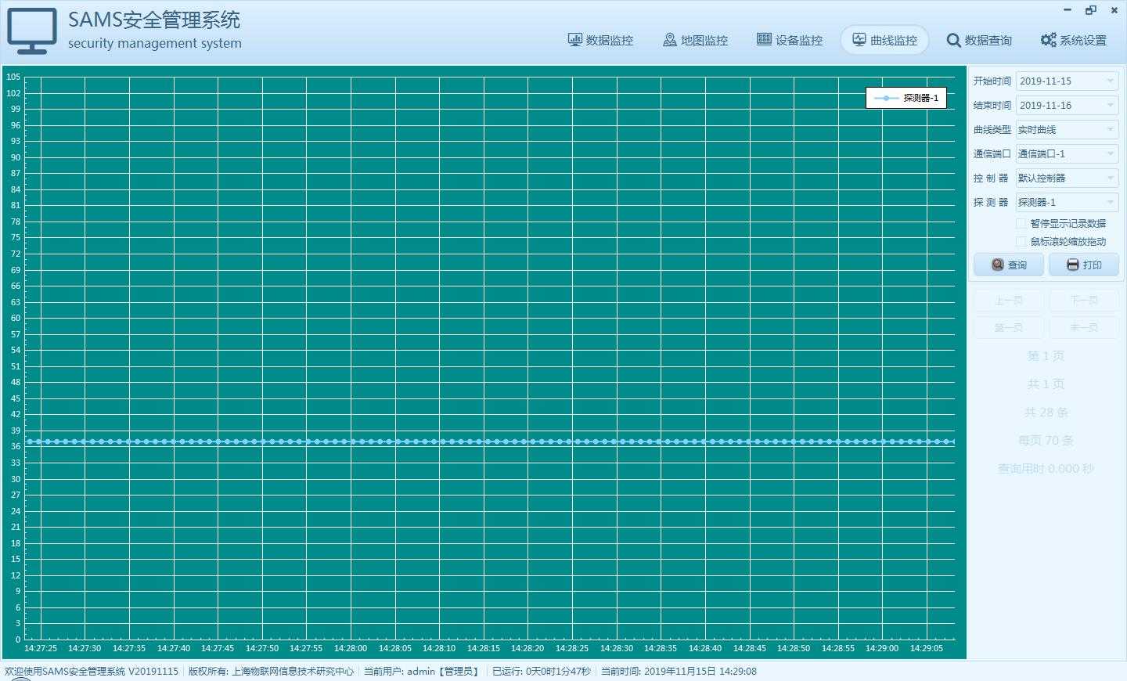
Task: Expand the 探测器 dropdown
Action: (x=1111, y=202)
